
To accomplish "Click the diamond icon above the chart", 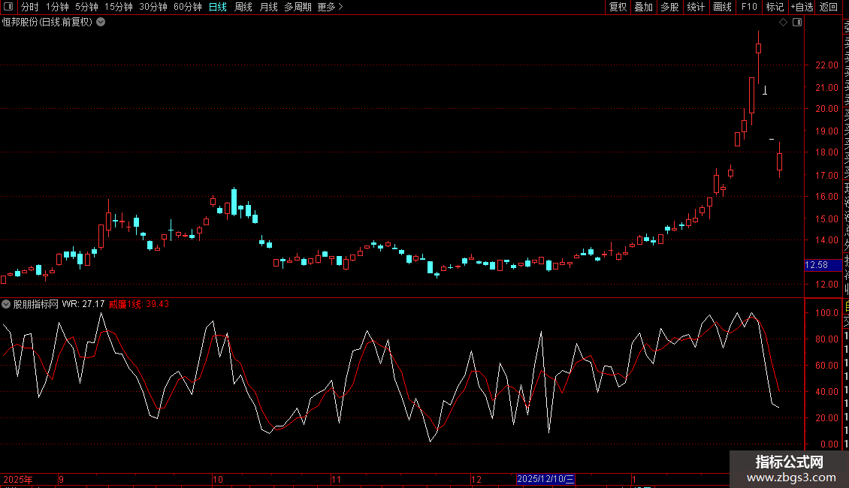I will [x=783, y=23].
